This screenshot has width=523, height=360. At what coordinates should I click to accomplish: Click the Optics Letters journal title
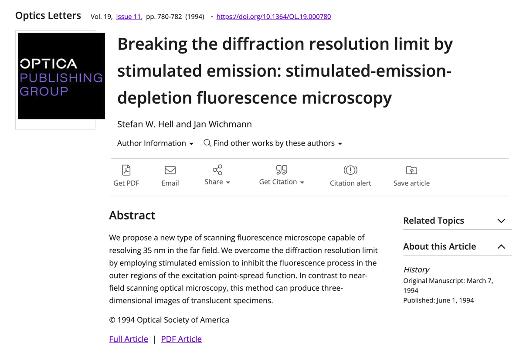coord(48,16)
